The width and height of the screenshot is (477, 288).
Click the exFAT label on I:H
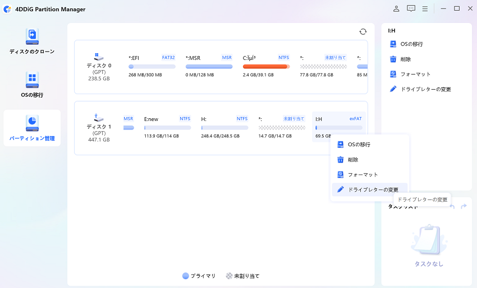[356, 118]
